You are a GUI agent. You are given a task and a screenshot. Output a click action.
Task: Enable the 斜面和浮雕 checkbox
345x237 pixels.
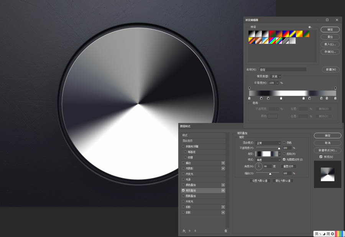(x=183, y=146)
